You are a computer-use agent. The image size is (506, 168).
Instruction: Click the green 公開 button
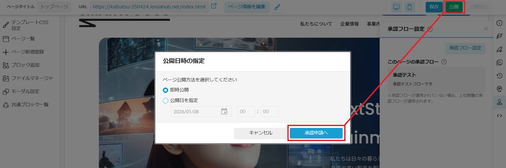(454, 7)
